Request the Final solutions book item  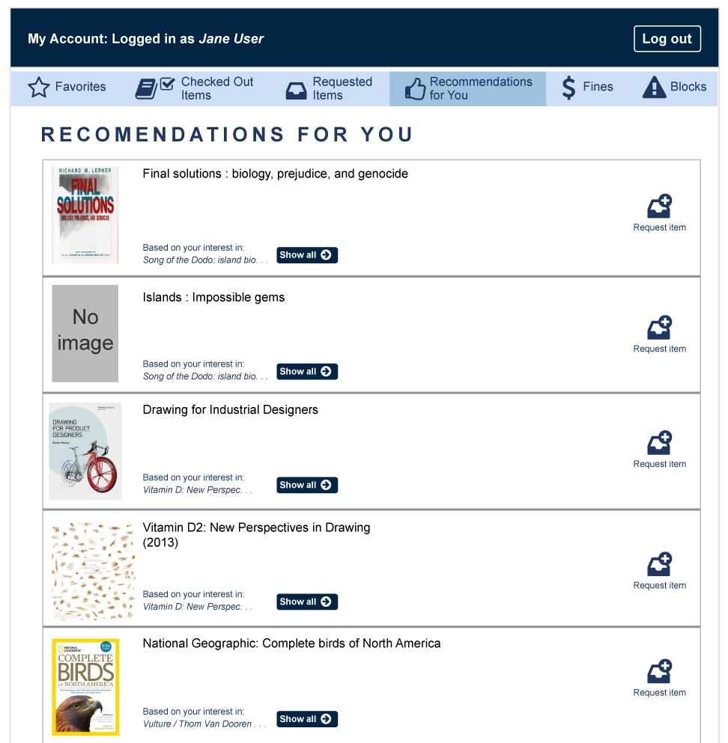point(659,212)
